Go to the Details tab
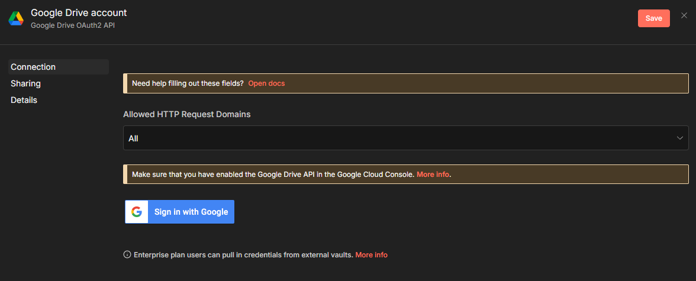Screen dimensions: 696x281 click(24, 100)
